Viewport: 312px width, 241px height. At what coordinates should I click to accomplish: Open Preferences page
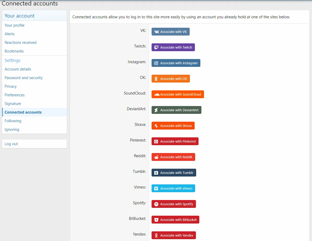coord(34,95)
